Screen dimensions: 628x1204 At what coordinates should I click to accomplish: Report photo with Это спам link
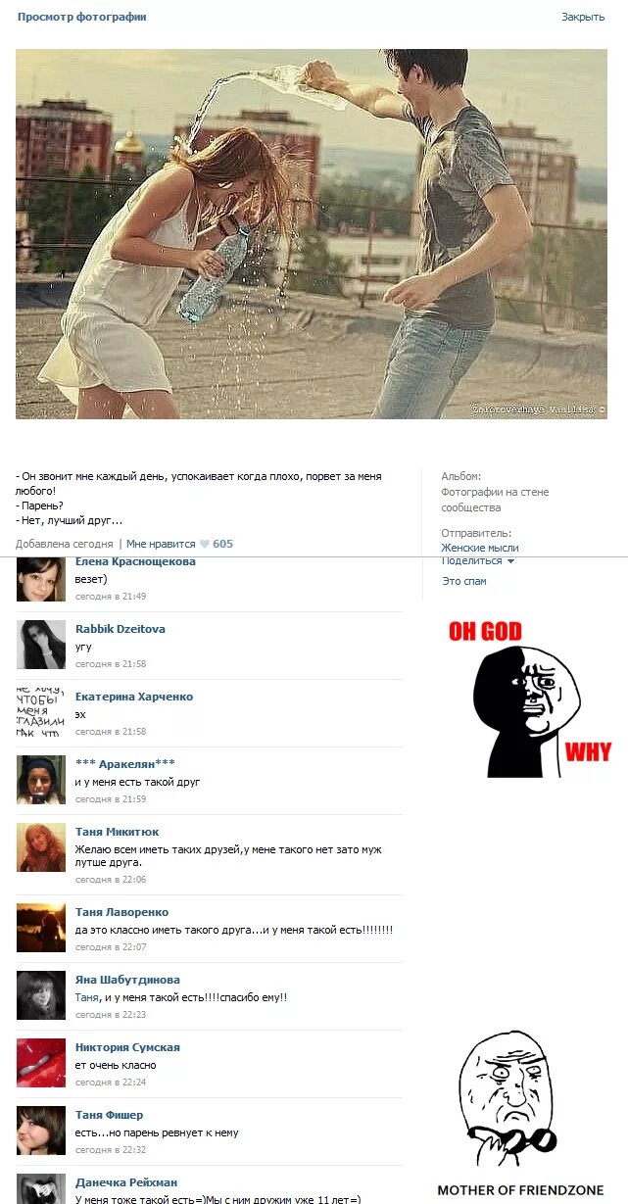tap(464, 581)
